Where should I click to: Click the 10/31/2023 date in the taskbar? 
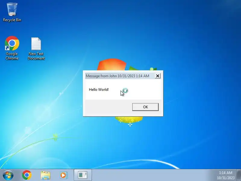pos(226,178)
